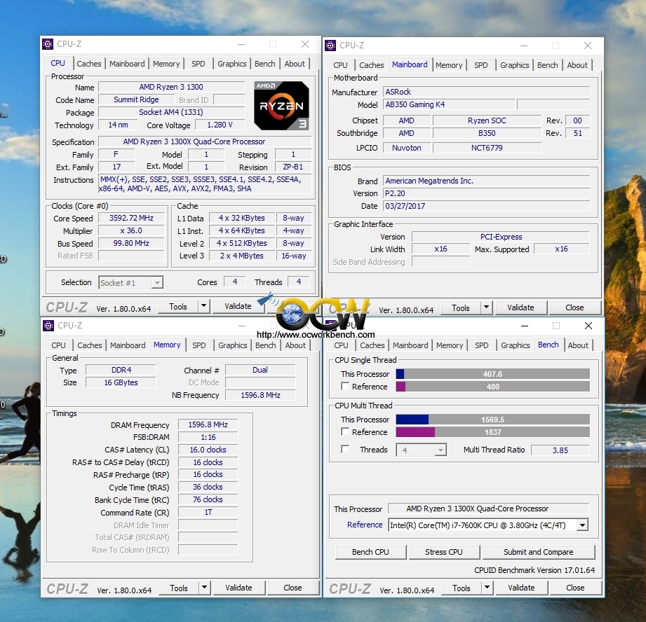Click the Tools button in the Mainboard window
Image resolution: width=646 pixels, height=622 pixels.
[x=461, y=307]
